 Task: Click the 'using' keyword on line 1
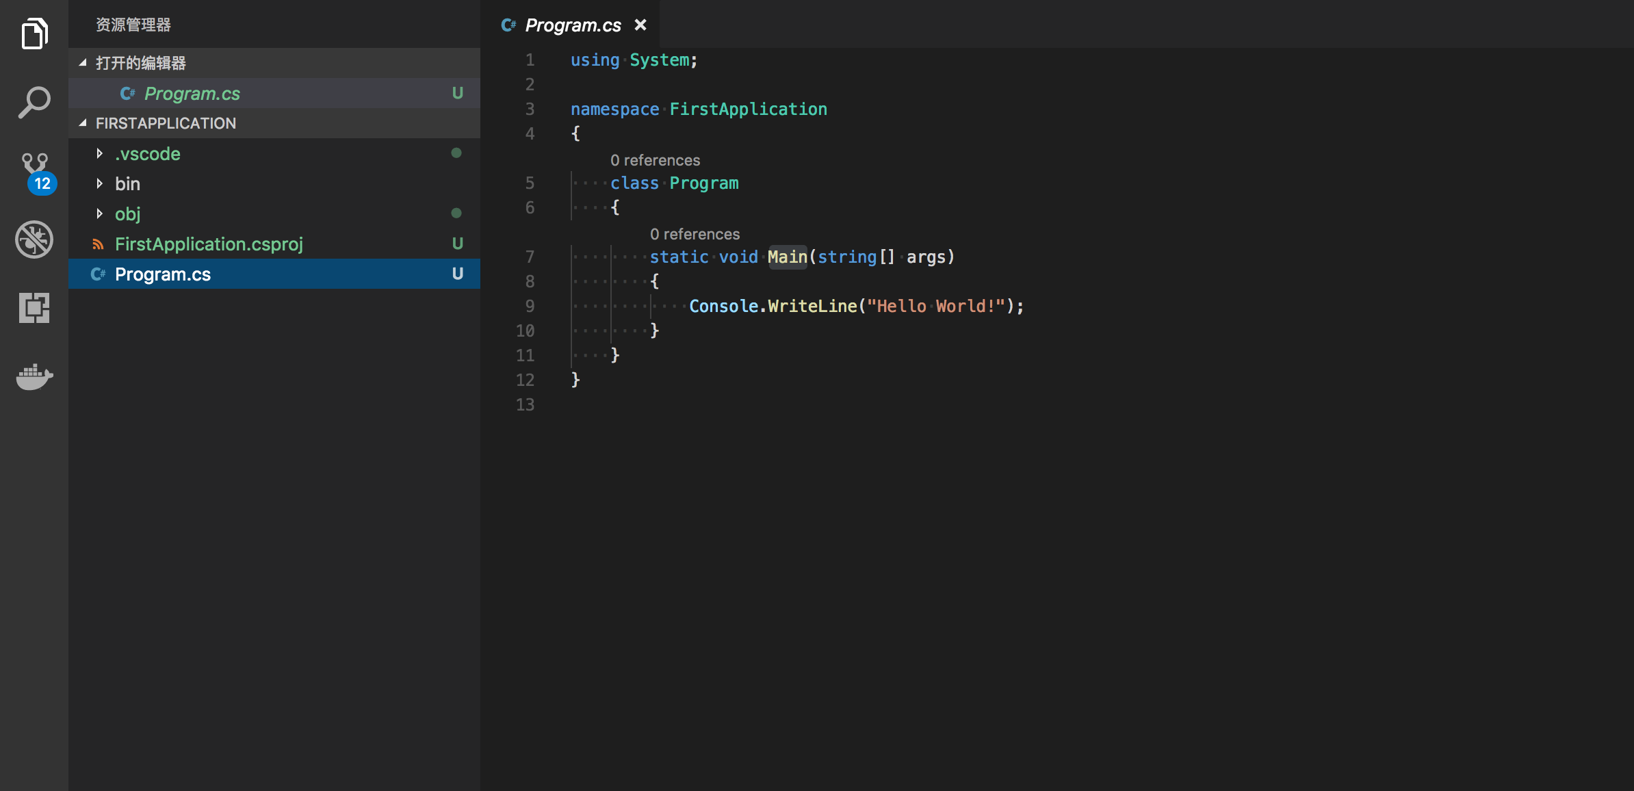595,60
